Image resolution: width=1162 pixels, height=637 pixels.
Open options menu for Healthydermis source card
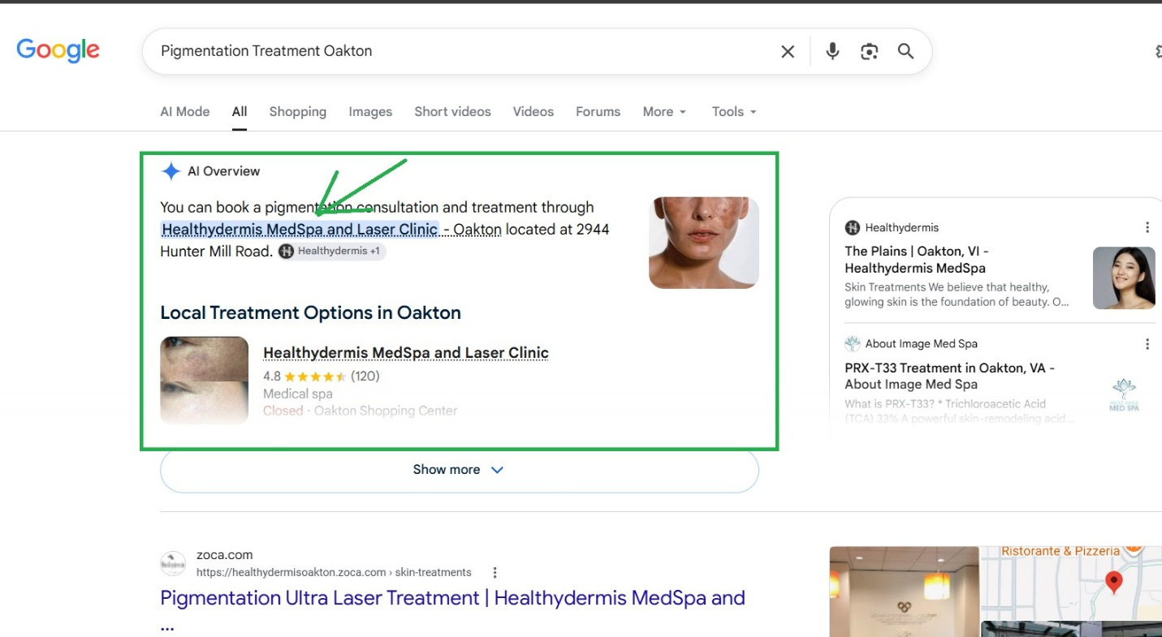click(1147, 227)
